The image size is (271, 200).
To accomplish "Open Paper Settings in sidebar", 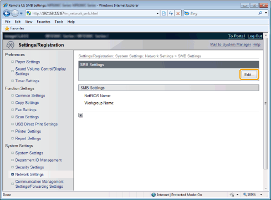I will tap(28, 62).
